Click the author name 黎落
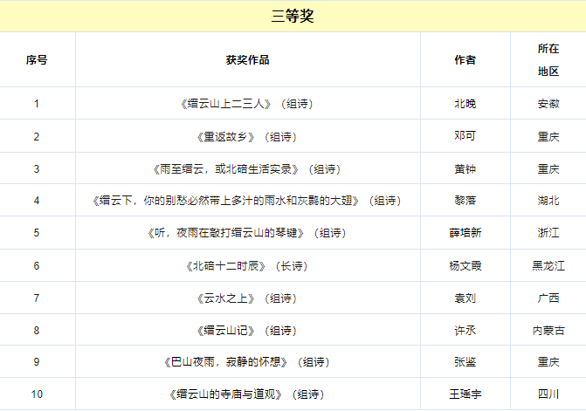Image resolution: width=586 pixels, height=411 pixels. pyautogui.click(x=465, y=201)
